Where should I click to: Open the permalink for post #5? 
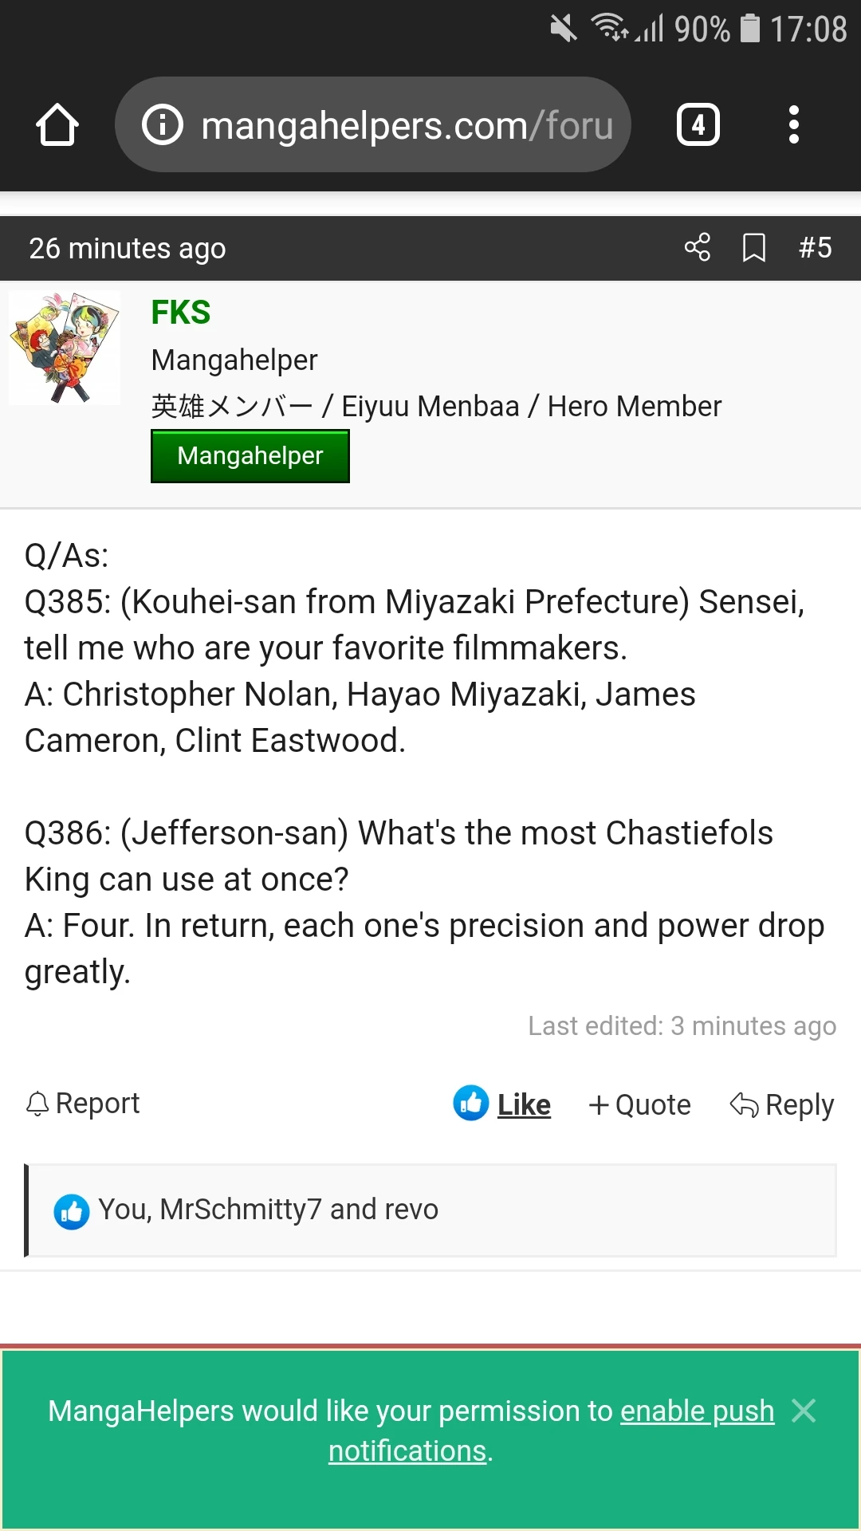[815, 247]
